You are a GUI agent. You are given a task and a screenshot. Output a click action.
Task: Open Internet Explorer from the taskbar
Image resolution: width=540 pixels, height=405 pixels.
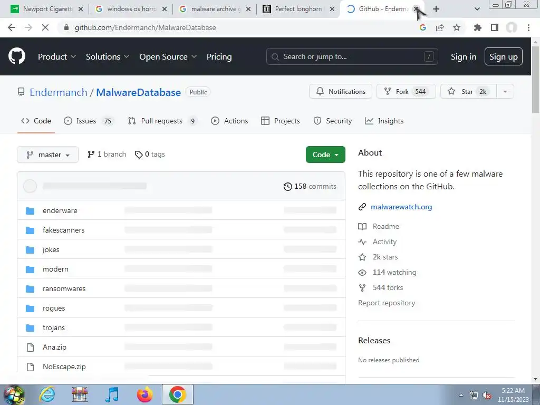pos(47,394)
